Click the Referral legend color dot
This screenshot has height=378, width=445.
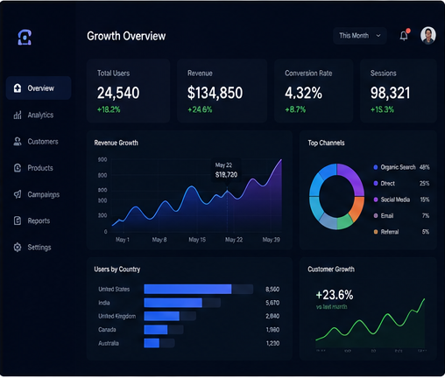[376, 232]
